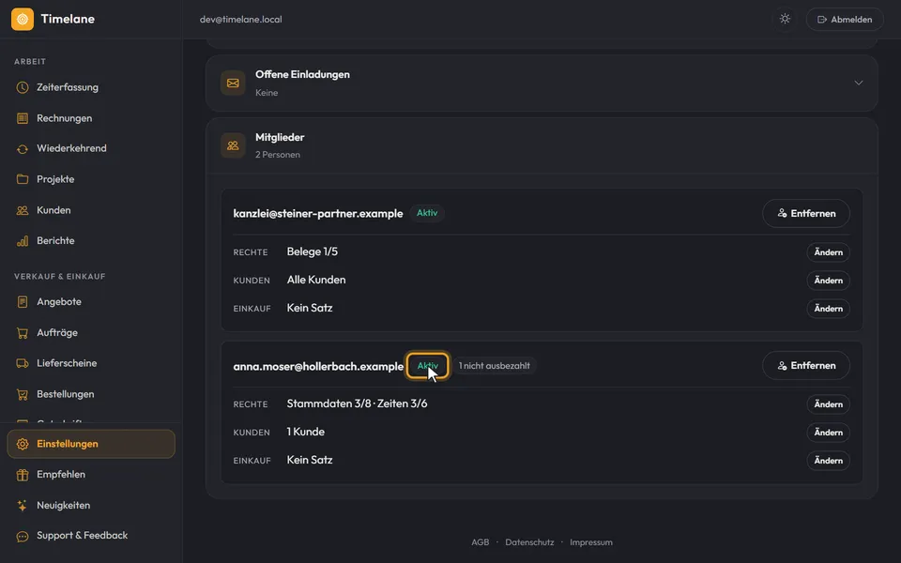Open the AGB footer link
901x563 pixels.
pos(481,542)
